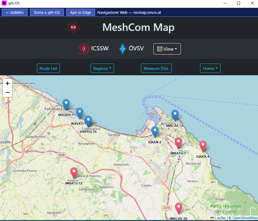The width and height of the screenshot is (258, 221).
Task: Click the Parco regionale del Conero label
Action: tap(226, 209)
